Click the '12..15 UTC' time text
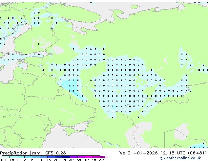The width and height of the screenshot is (208, 161). (x=173, y=153)
